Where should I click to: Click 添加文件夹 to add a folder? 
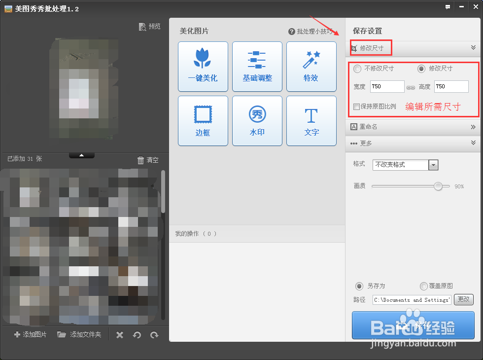coord(79,334)
